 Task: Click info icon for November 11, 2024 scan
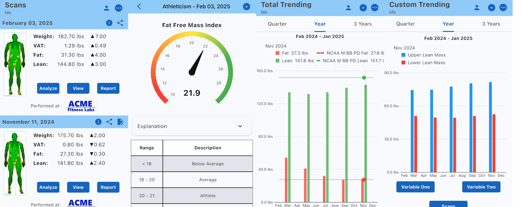(98, 122)
